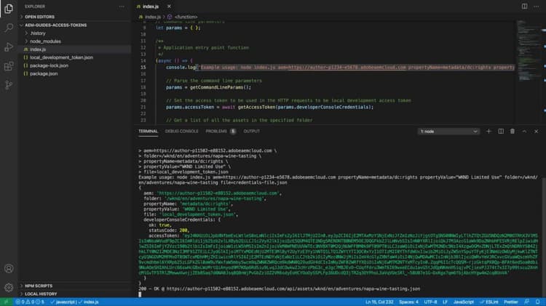Split the terminal panel
The width and height of the screenshot is (546, 306).
pyautogui.click(x=501, y=131)
